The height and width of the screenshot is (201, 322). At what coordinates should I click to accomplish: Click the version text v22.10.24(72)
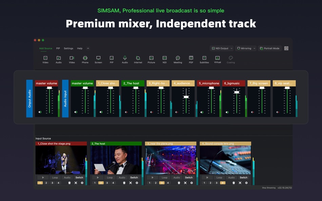pos(285,188)
